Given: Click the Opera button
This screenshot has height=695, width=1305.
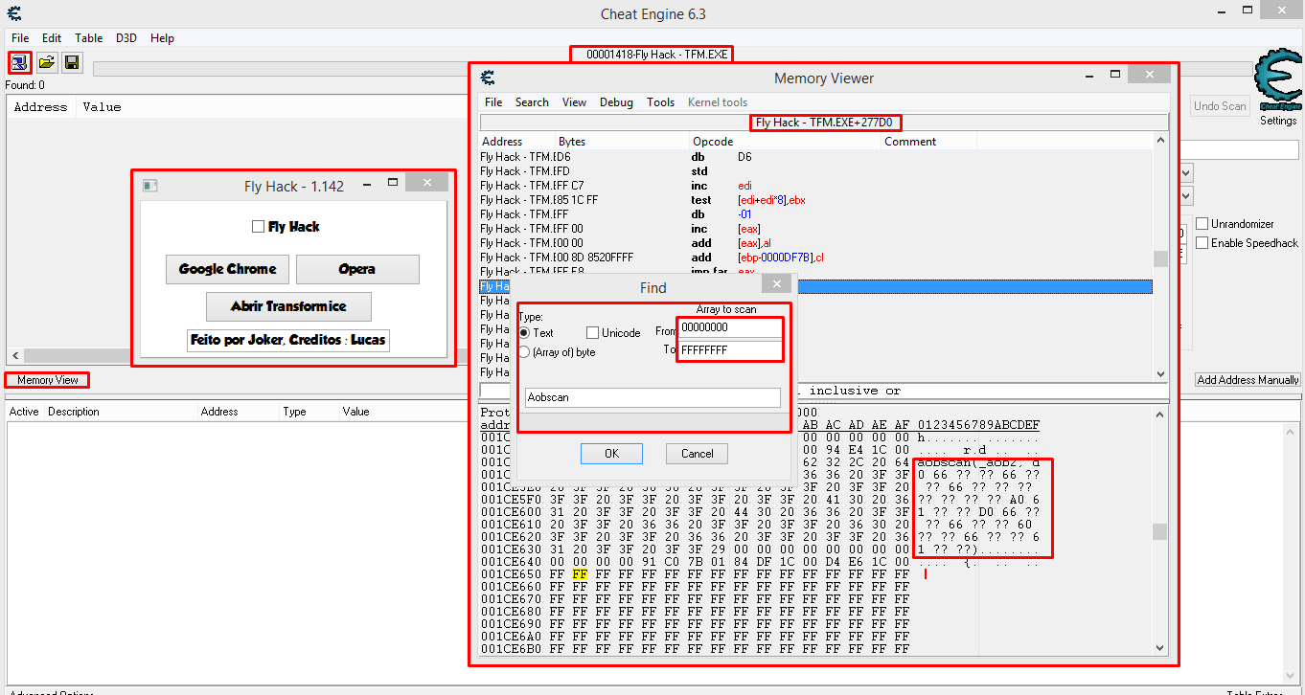Looking at the screenshot, I should pos(357,269).
